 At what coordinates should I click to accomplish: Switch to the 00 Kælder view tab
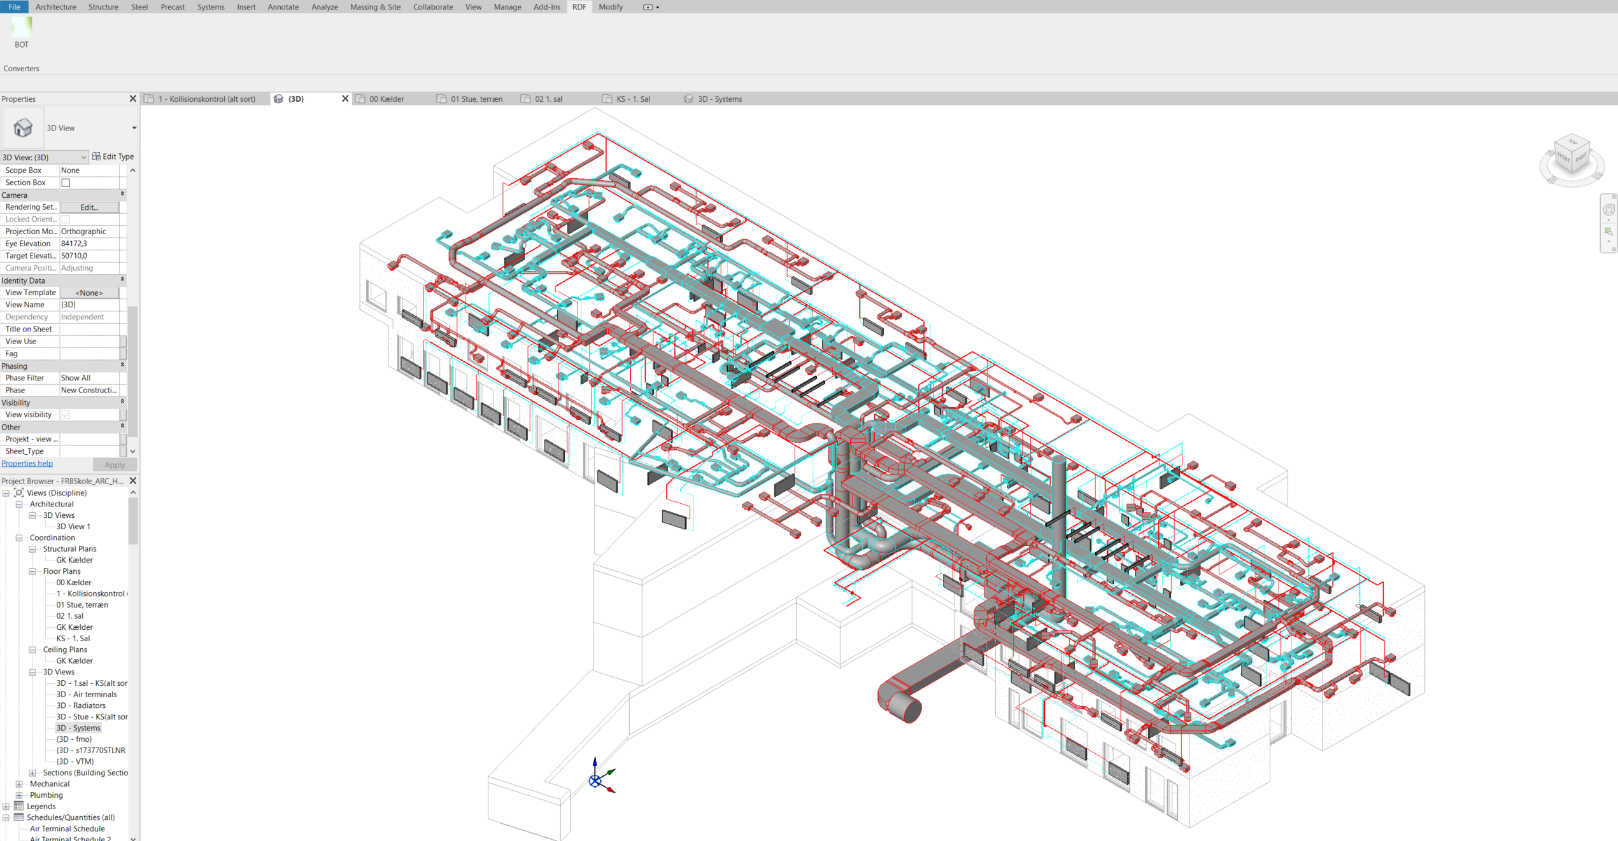[x=386, y=99]
